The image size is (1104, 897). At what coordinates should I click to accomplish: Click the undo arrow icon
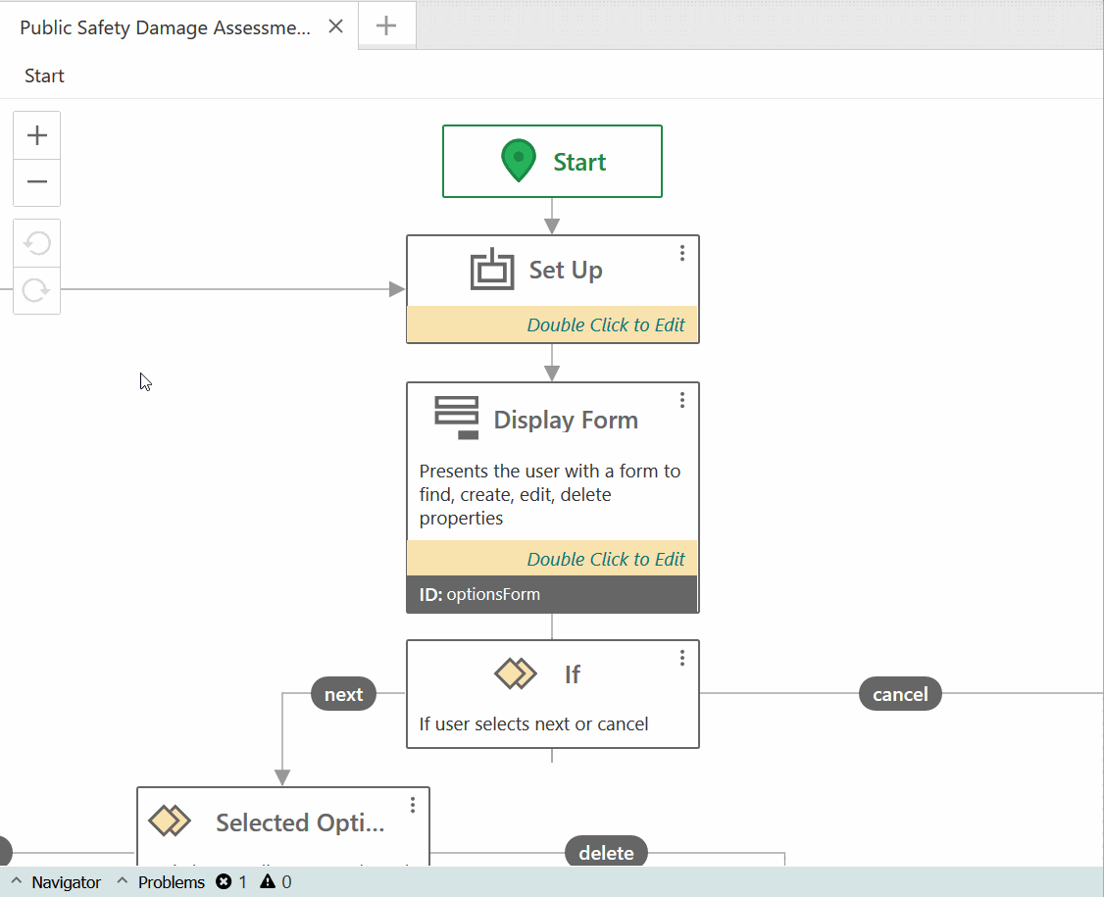[x=37, y=243]
